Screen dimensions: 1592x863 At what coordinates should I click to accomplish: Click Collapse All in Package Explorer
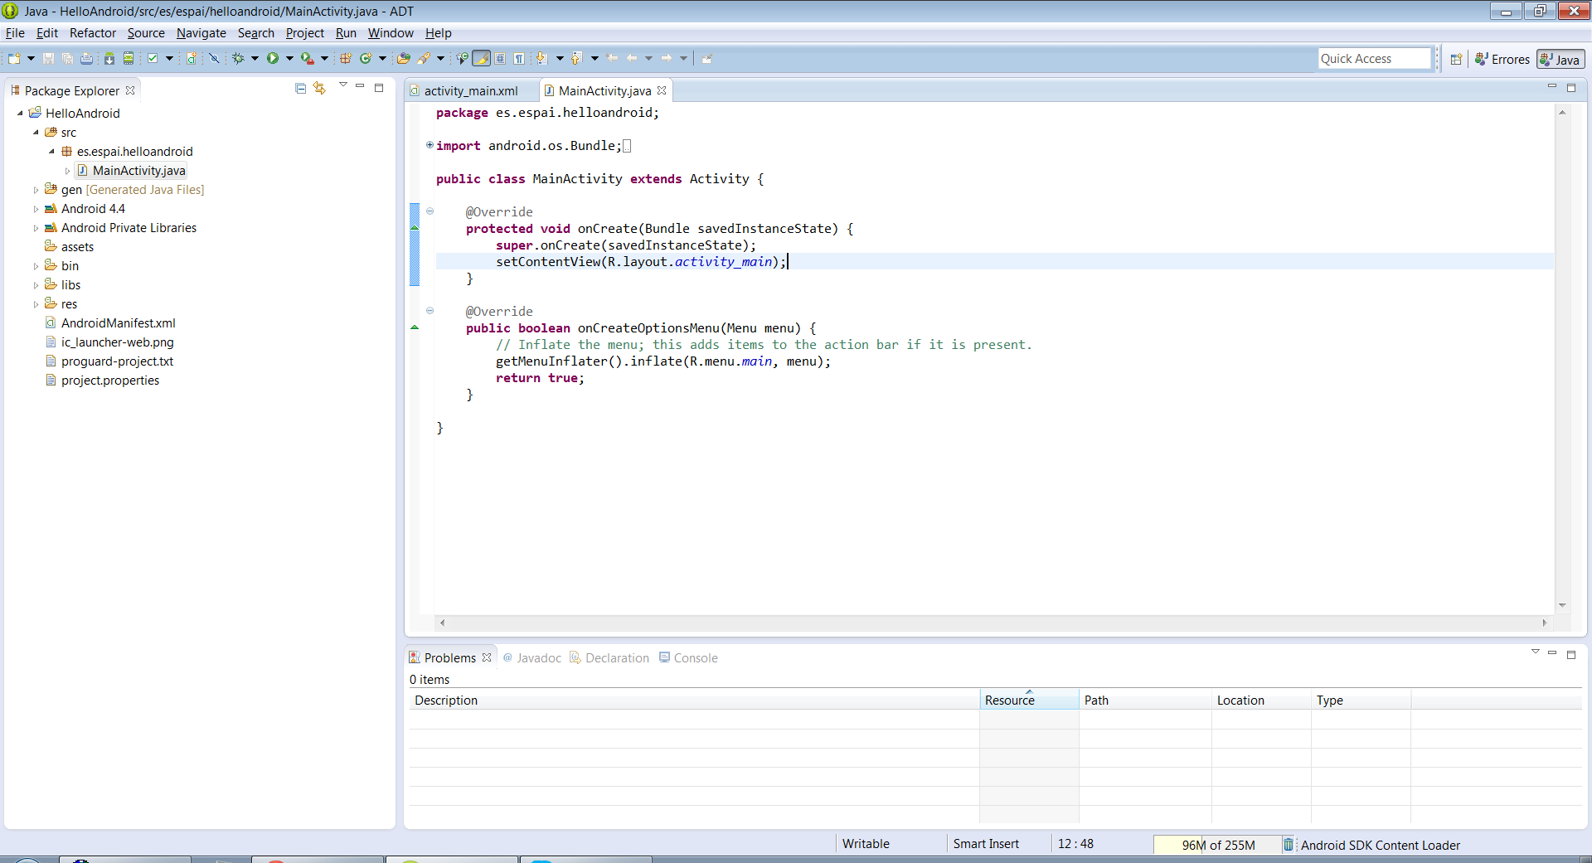tap(300, 89)
